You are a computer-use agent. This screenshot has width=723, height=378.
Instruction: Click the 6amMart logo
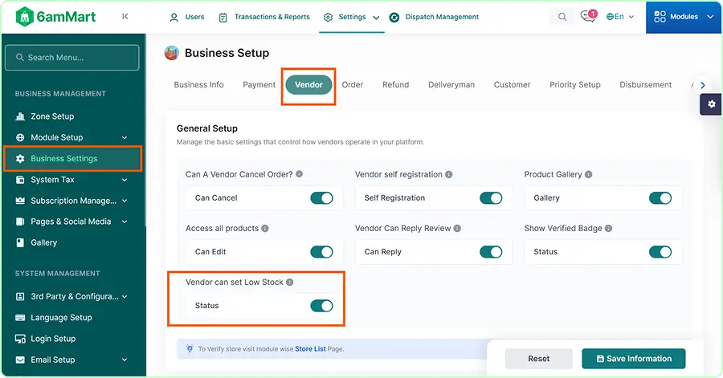point(55,17)
